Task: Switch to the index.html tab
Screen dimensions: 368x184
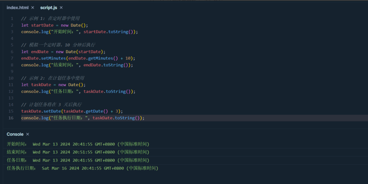Action: (17, 7)
